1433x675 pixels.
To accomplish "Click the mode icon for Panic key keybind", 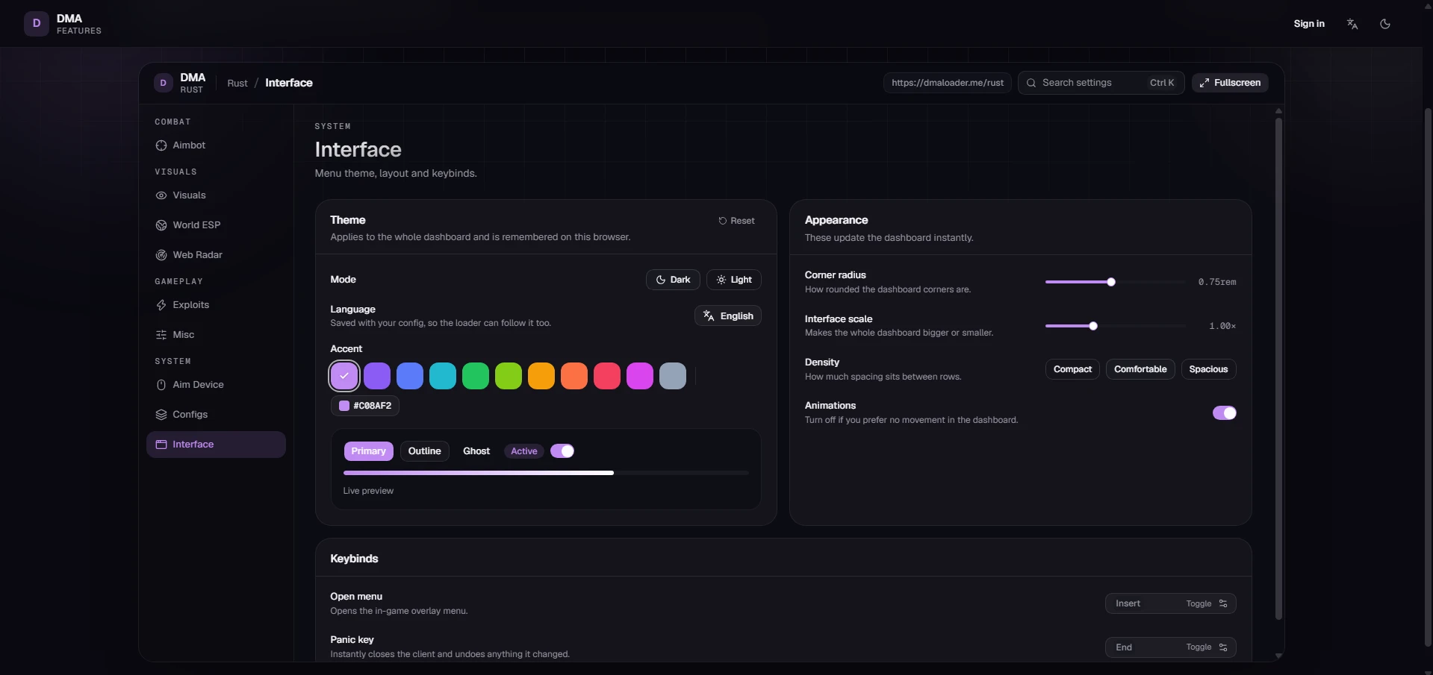I will click(x=1223, y=647).
